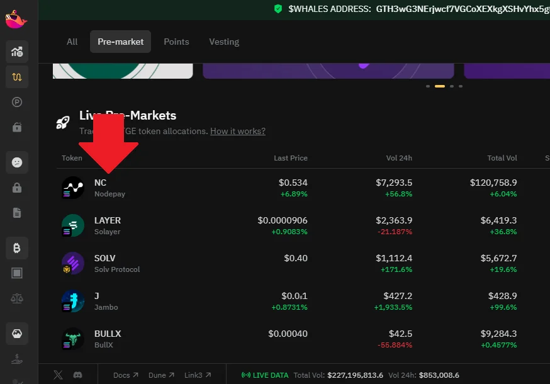
Task: Open the Link3 external link
Action: (198, 375)
